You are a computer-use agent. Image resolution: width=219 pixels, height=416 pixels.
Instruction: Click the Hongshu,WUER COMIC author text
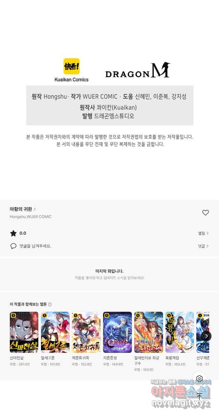(31, 217)
